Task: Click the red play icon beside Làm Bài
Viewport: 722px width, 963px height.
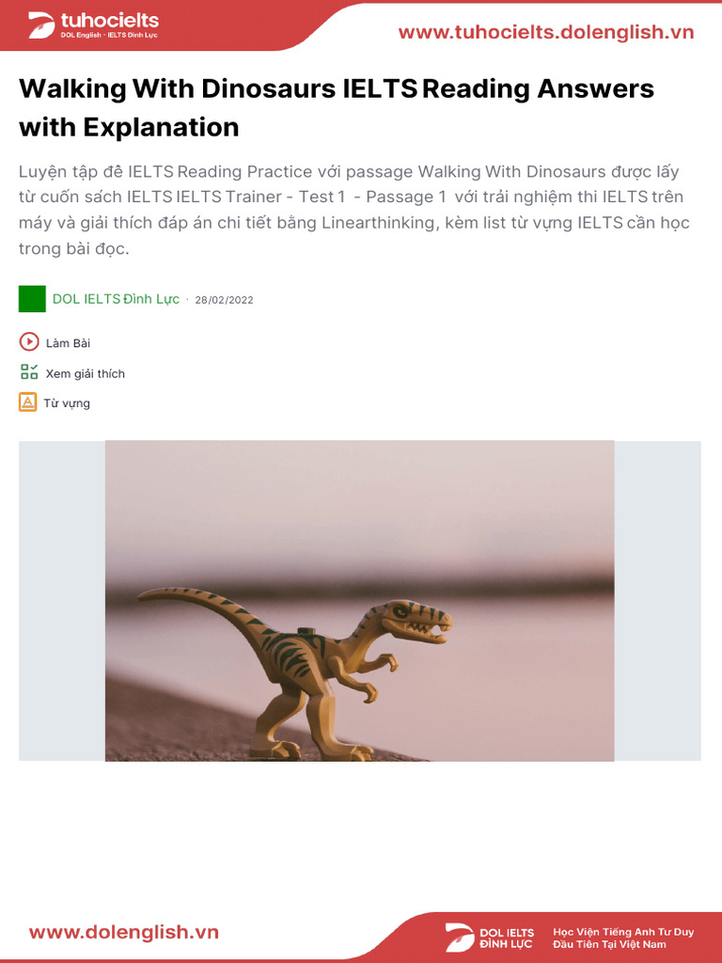Action: [x=29, y=342]
